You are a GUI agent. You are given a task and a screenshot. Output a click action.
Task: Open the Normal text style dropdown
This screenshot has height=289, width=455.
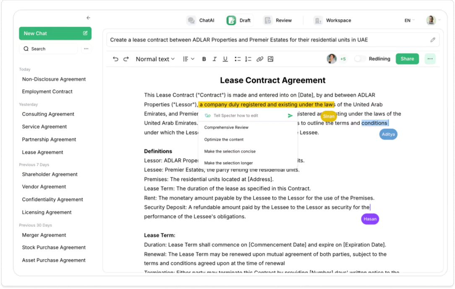pos(155,59)
